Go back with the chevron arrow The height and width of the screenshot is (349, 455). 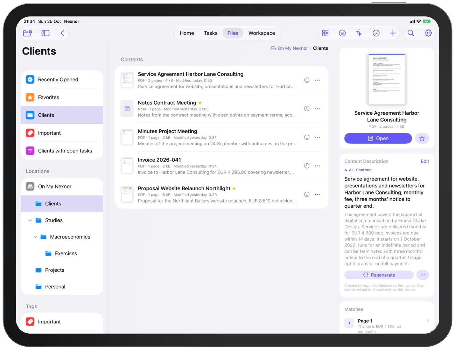point(62,33)
